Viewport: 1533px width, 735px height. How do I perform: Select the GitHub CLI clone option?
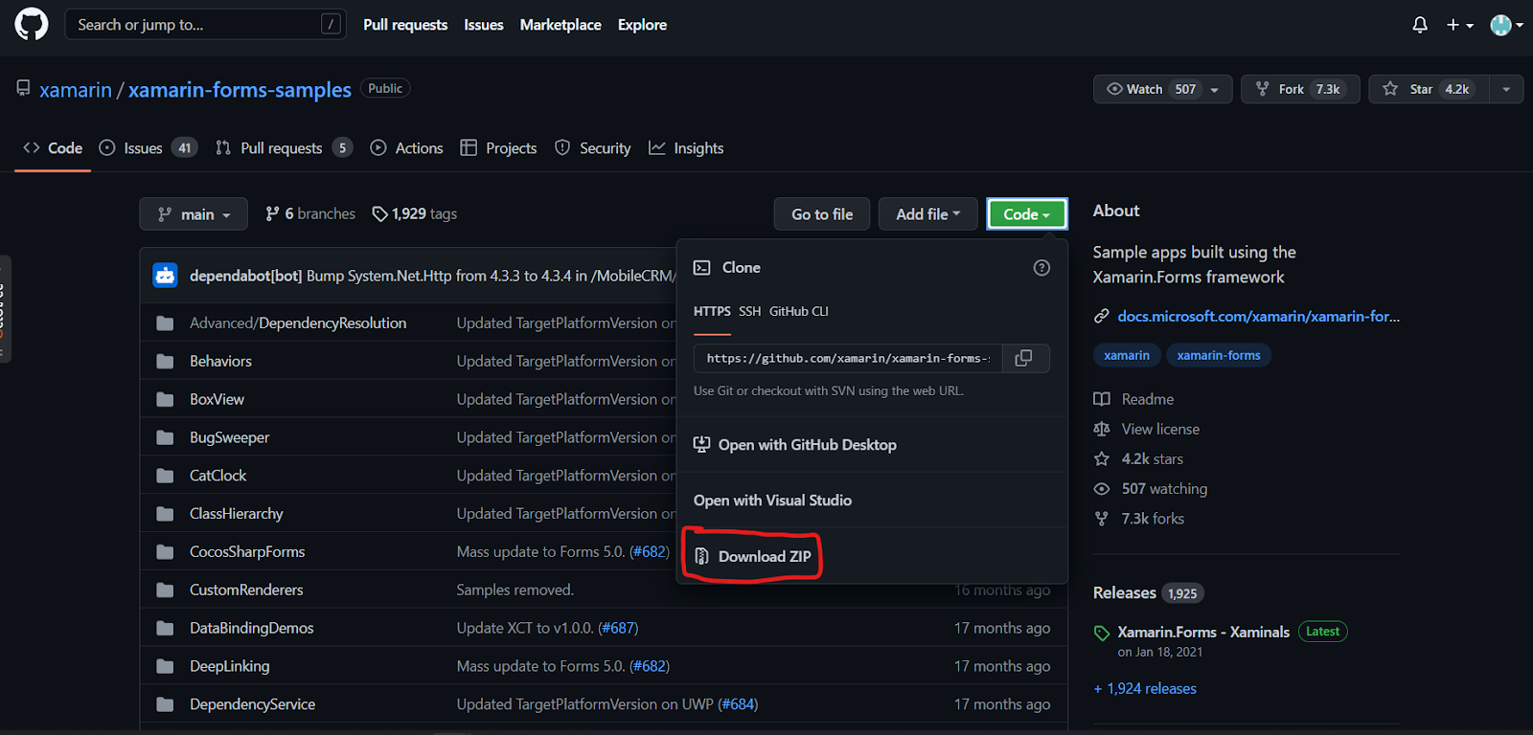coord(799,312)
